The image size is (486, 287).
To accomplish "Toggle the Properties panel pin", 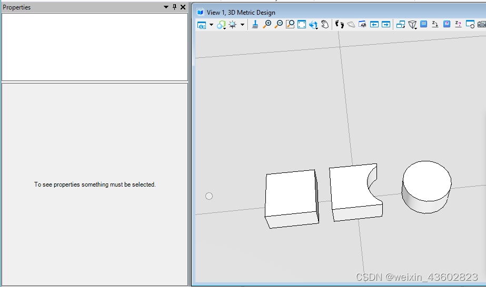I will (x=174, y=7).
